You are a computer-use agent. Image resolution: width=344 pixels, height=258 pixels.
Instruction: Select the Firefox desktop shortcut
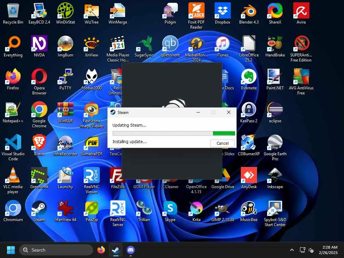[13, 79]
